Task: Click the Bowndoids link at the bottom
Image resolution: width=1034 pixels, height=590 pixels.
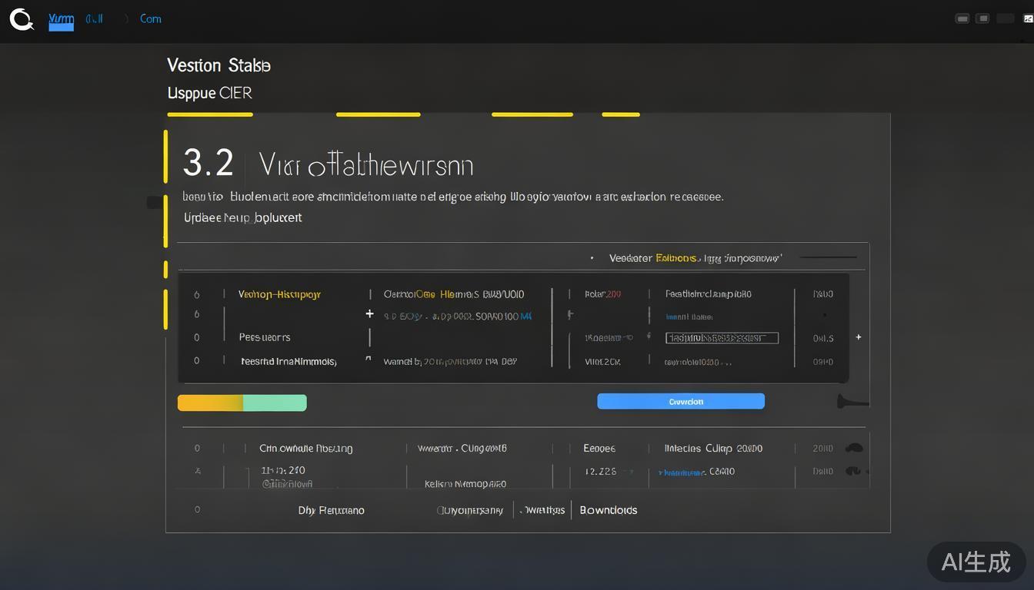Action: point(608,510)
